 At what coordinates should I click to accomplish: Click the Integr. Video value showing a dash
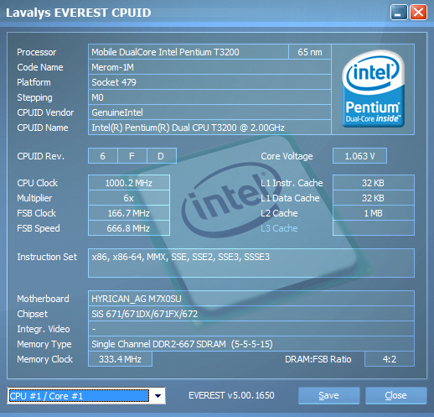[x=251, y=329]
